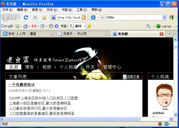Screen dimensions: 179x128
Task: Open article 一个有趣的统计
Action: tap(22, 85)
